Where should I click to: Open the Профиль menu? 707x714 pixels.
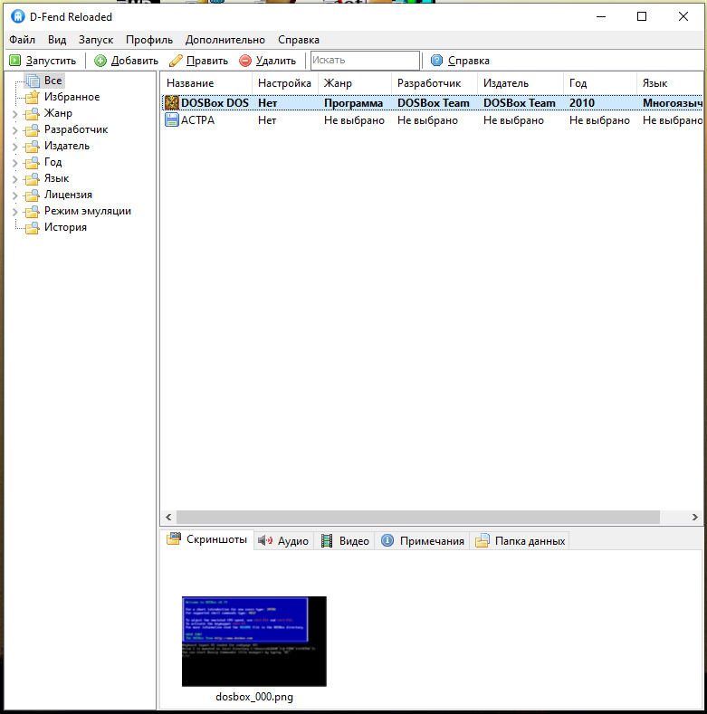point(149,40)
